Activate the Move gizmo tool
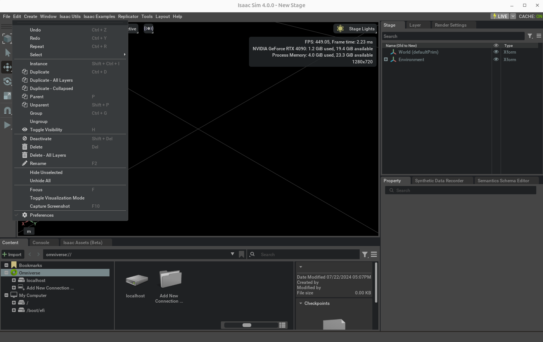Image resolution: width=543 pixels, height=342 pixels. [7, 67]
